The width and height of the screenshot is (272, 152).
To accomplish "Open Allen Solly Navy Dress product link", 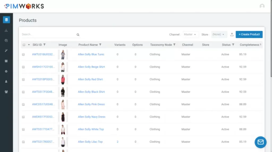I will (92, 117).
